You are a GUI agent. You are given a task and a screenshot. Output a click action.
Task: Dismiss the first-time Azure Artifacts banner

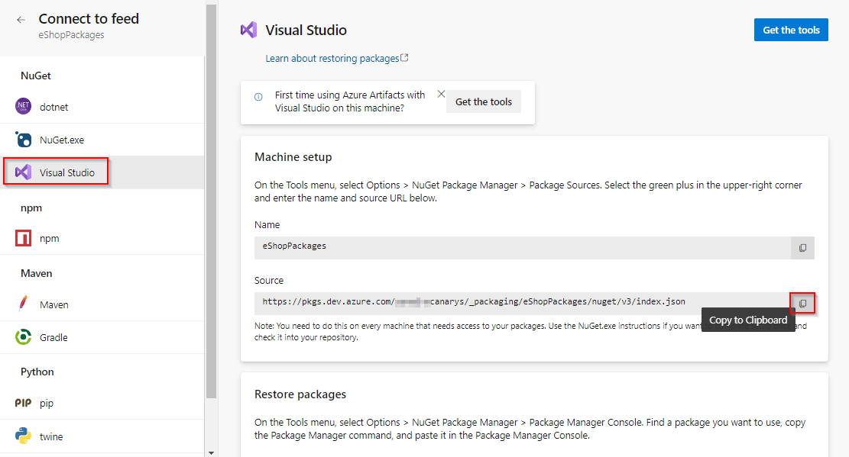click(x=441, y=94)
